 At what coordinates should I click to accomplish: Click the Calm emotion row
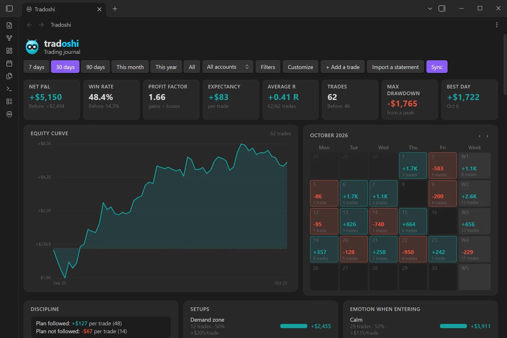[x=420, y=326]
